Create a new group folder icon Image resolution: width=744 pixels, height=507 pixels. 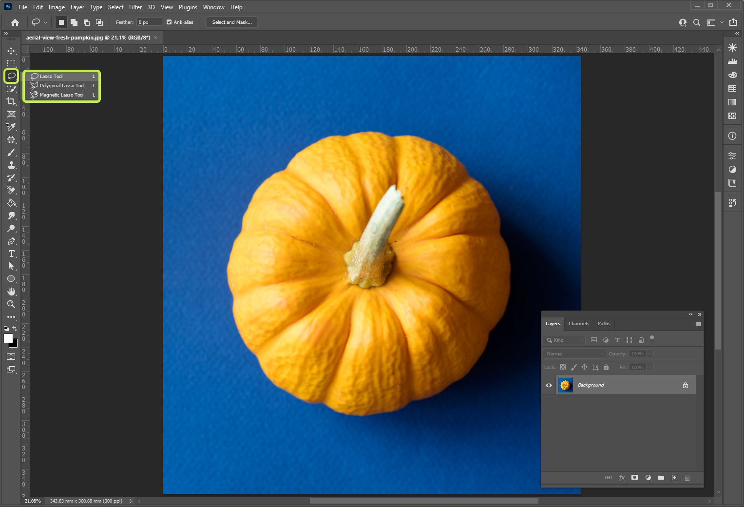pos(661,478)
